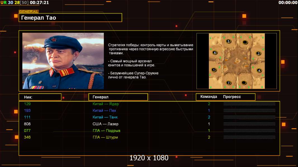Select player nickname '077'

(x=27, y=131)
